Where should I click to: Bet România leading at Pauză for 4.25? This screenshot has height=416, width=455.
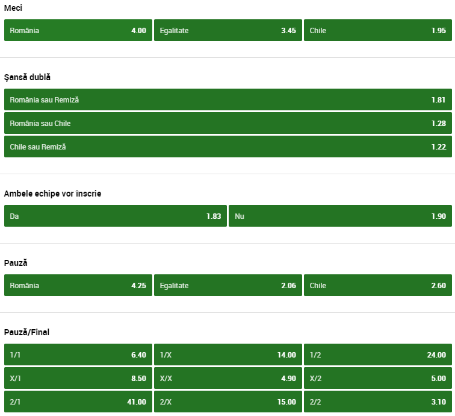78,285
